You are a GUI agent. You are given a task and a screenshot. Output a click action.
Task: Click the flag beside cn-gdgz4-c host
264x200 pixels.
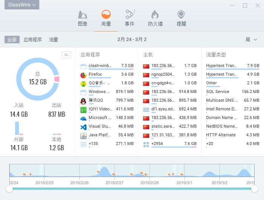(x=146, y=84)
